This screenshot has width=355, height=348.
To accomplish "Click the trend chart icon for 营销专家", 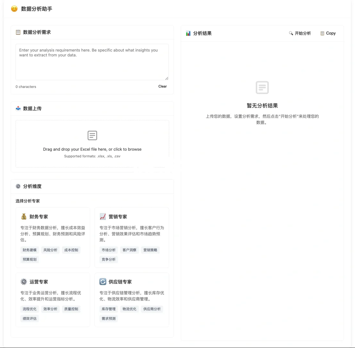I will coord(103,217).
